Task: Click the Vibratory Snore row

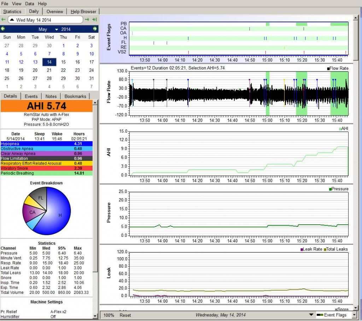Action: tap(46, 168)
